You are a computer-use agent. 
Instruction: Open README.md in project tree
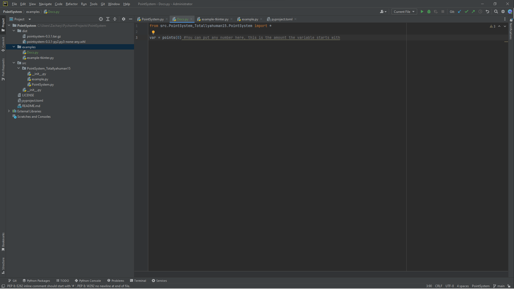31,106
